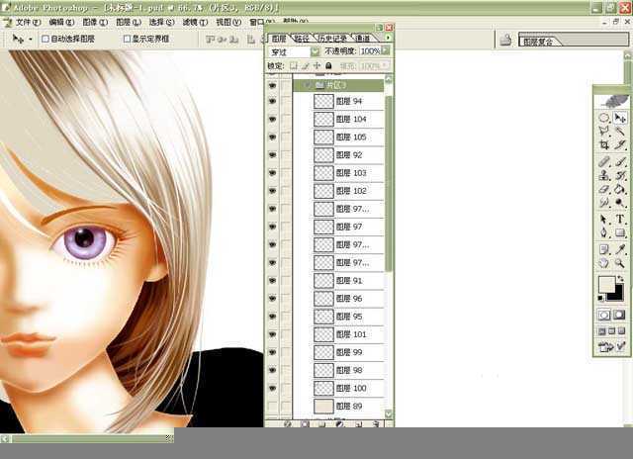Open the 图像 menu
Viewport: 633px width, 459px height.
(95, 22)
